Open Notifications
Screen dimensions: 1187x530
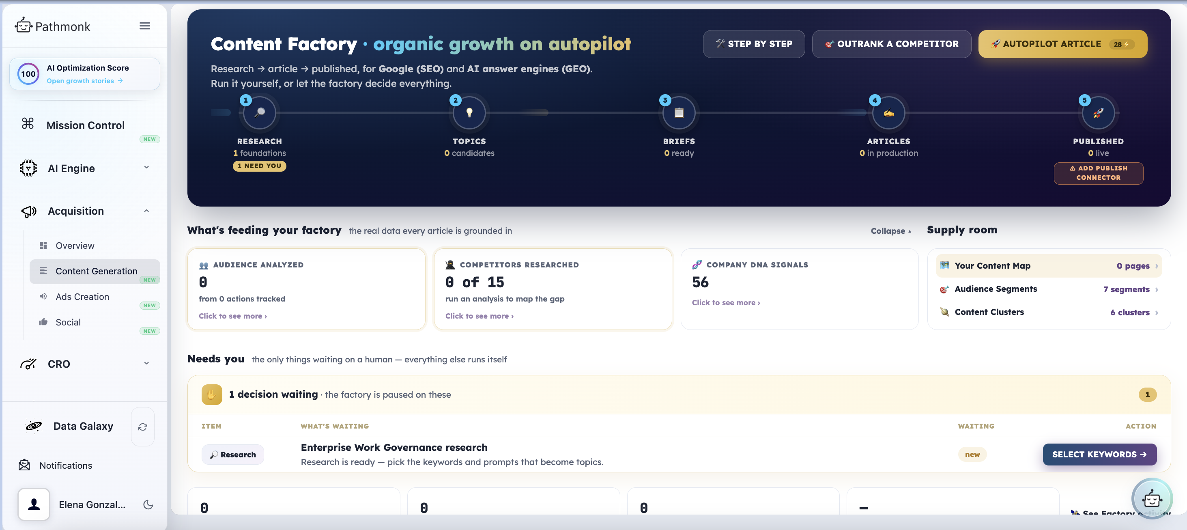coord(66,465)
